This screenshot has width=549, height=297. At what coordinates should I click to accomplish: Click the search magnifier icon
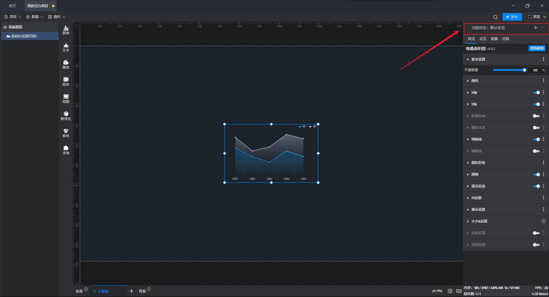[x=496, y=17]
